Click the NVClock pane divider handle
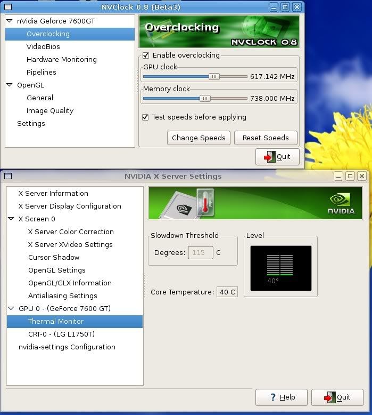 pos(137,81)
